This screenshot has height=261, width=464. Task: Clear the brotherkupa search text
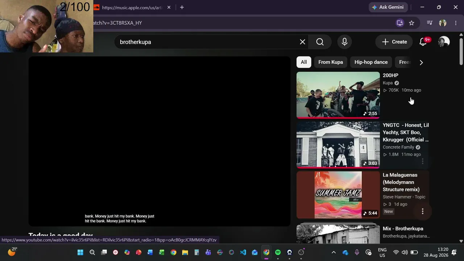[x=303, y=42]
